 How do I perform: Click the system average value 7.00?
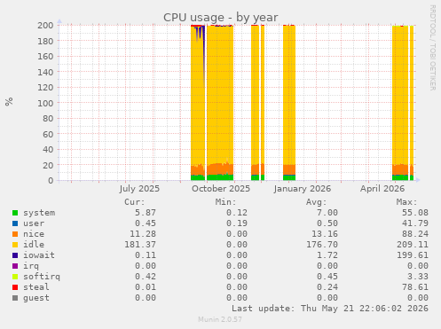pyautogui.click(x=327, y=213)
